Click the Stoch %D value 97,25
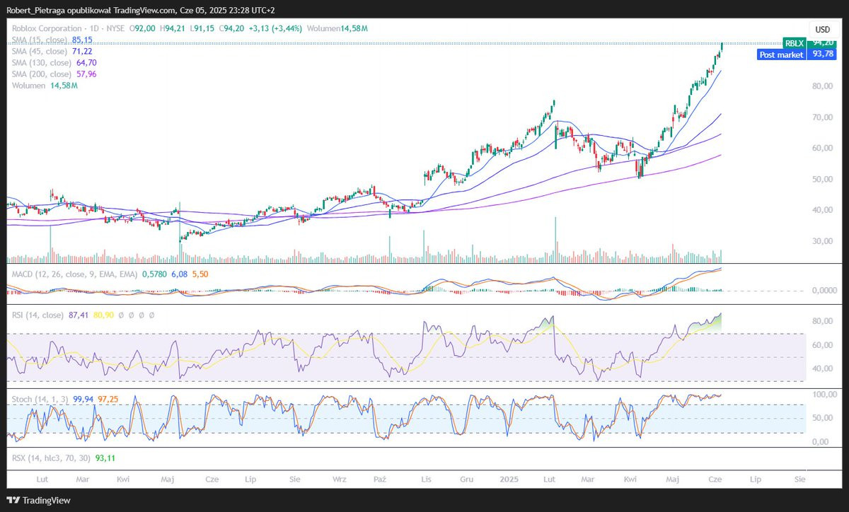 tap(106, 400)
